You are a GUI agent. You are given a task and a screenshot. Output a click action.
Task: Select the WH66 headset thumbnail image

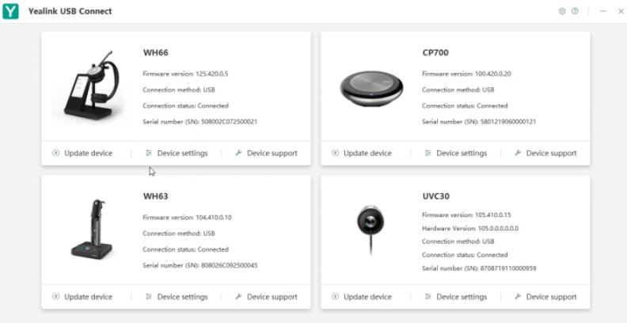point(91,85)
